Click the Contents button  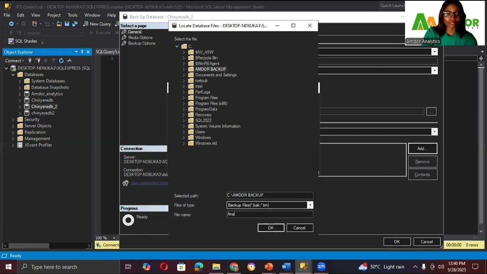tap(422, 175)
